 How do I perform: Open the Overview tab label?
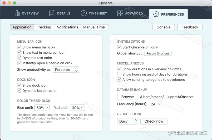[30, 13]
